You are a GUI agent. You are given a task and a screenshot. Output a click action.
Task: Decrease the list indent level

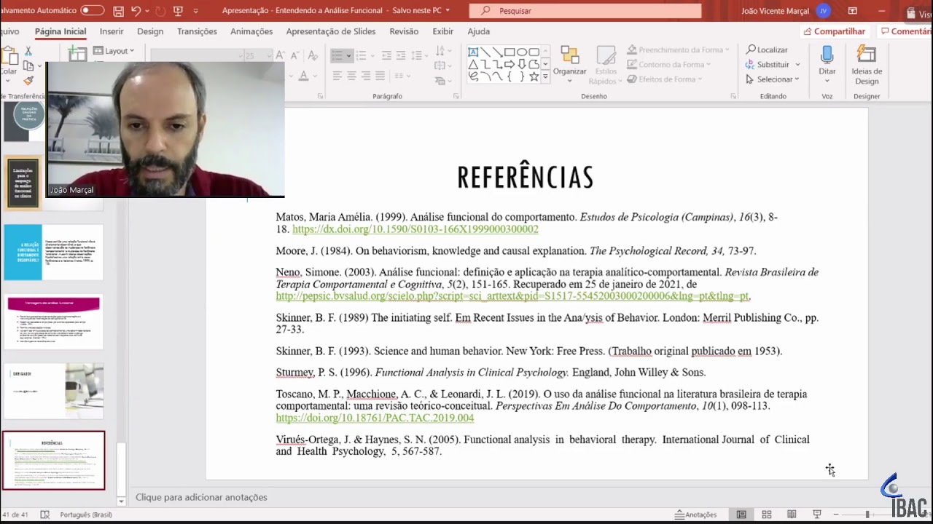(386, 55)
